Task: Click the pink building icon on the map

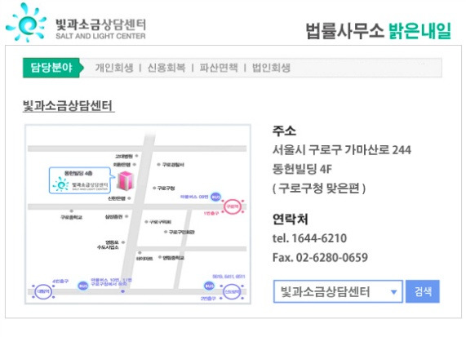Action: (125, 180)
